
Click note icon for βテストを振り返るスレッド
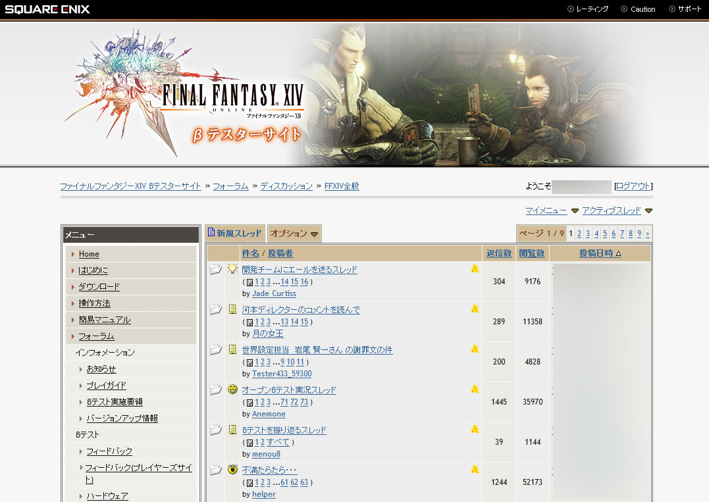tap(232, 430)
